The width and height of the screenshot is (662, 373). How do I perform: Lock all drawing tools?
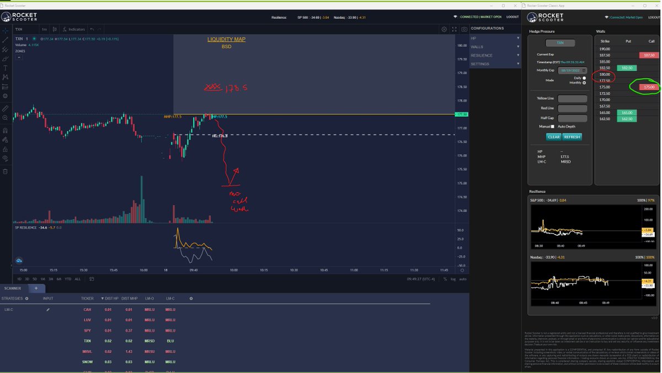point(5,149)
